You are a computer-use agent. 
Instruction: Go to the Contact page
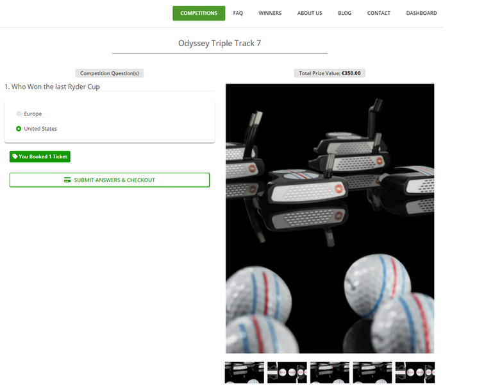pos(378,13)
